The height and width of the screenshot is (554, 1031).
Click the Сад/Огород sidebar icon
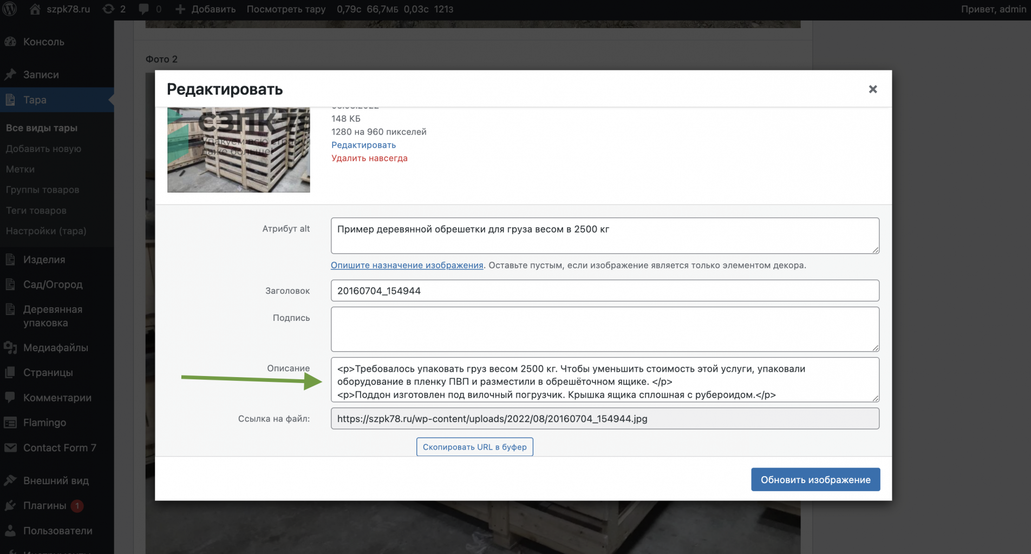[10, 285]
